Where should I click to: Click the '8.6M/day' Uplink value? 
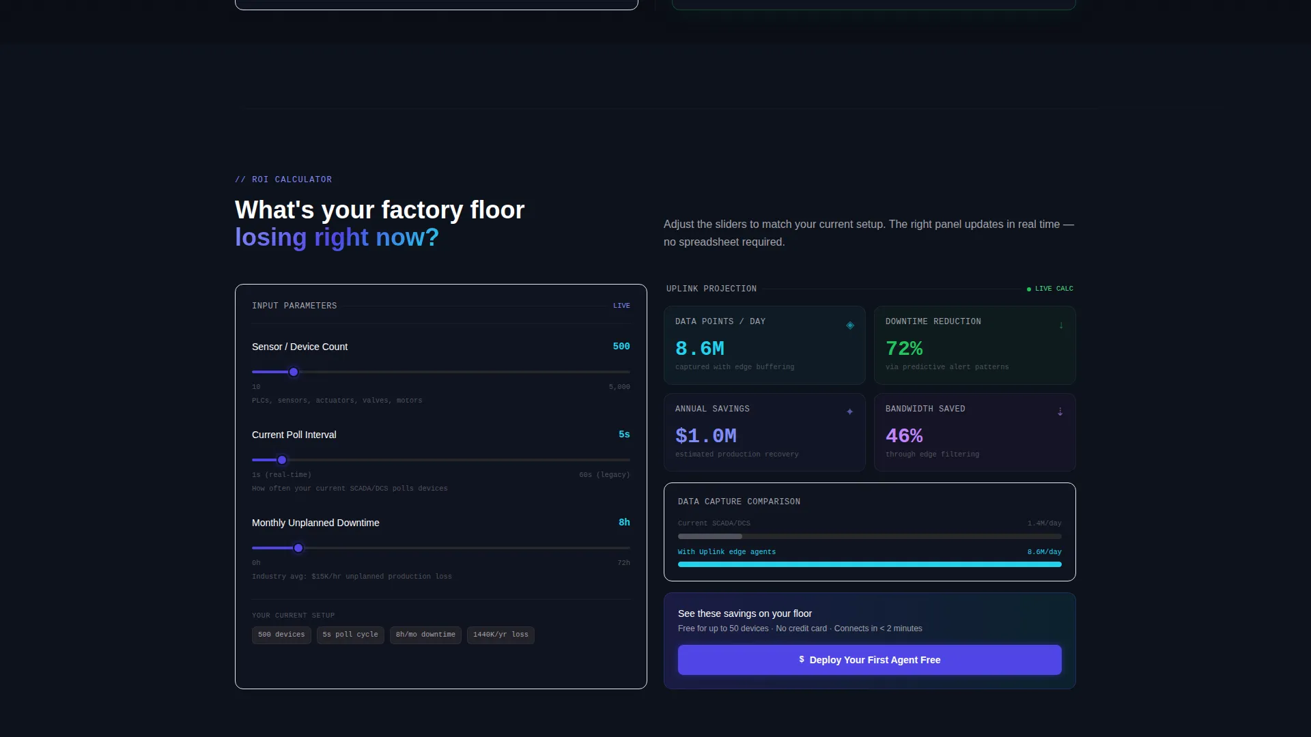[x=1045, y=552]
